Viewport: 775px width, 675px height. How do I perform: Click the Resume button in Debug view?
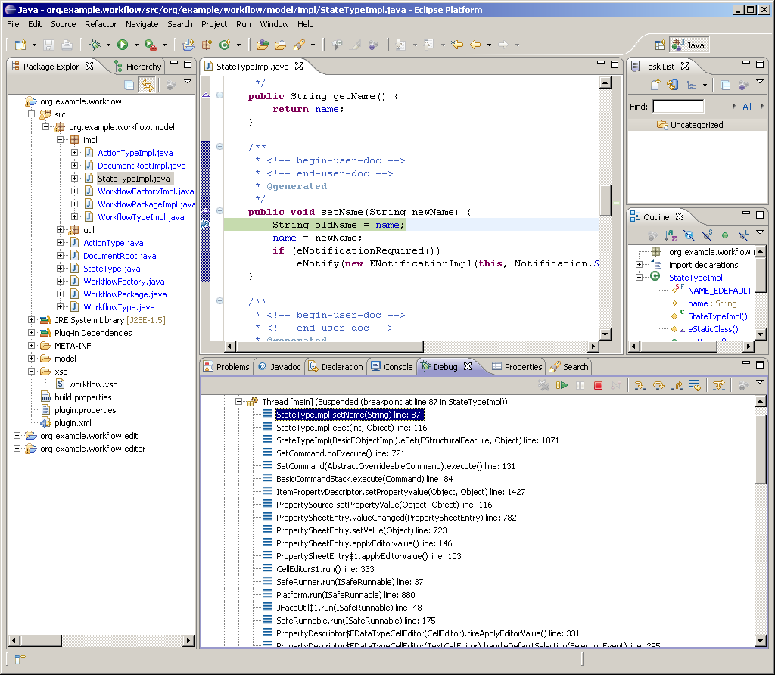click(x=562, y=386)
